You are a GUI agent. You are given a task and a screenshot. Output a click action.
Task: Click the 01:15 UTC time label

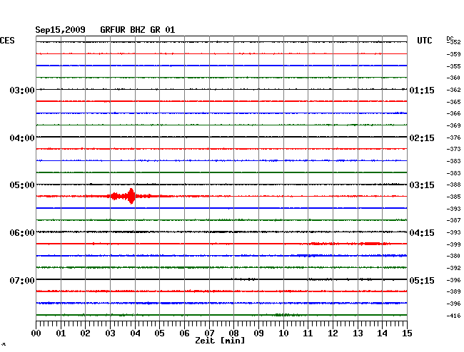tap(422, 90)
